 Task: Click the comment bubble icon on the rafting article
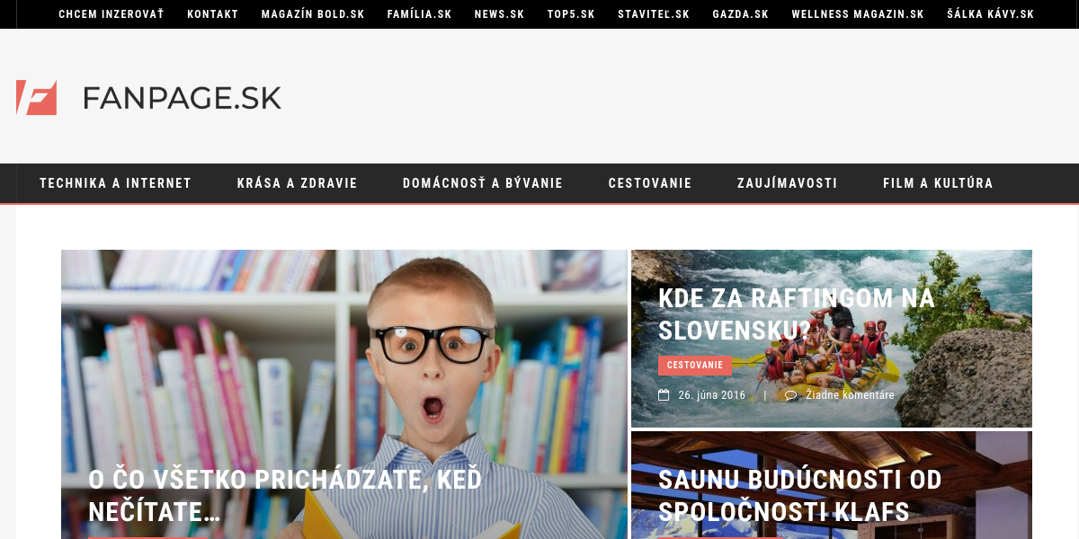[790, 394]
